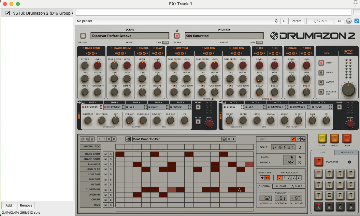
Task: Select the third edit mode icon
Action: tap(303, 139)
